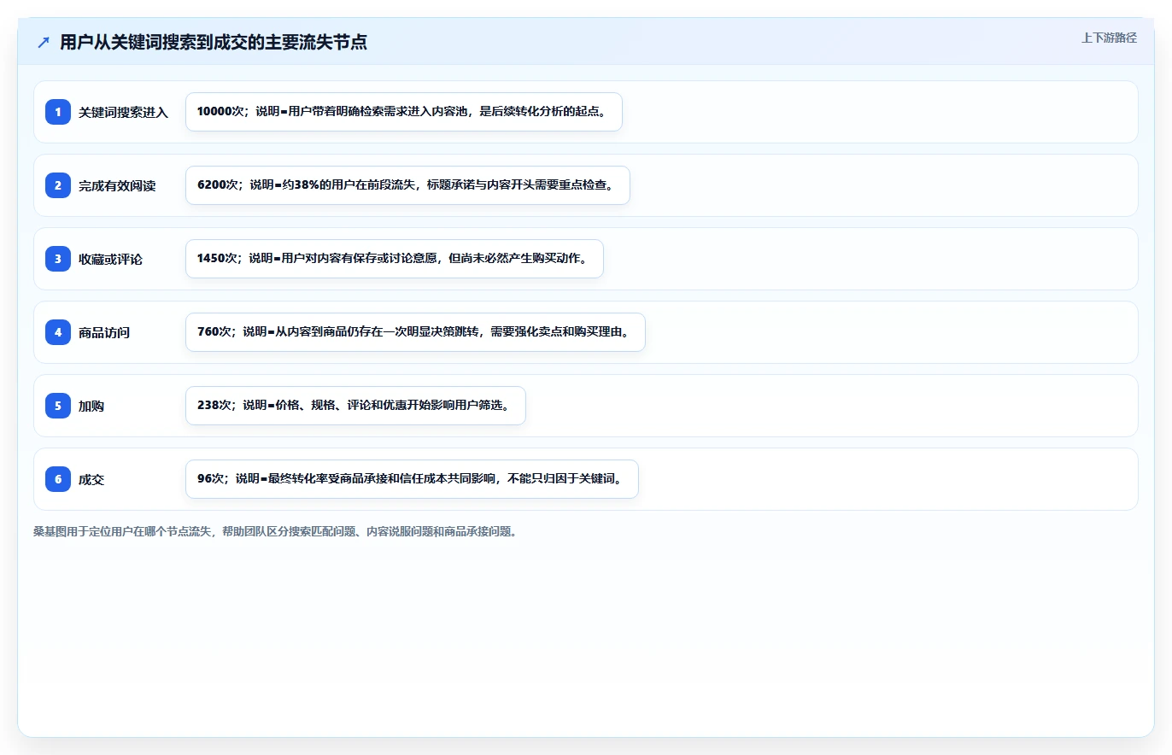This screenshot has height=755, width=1172.
Task: Click the 上下游路径 label
Action: point(1109,38)
